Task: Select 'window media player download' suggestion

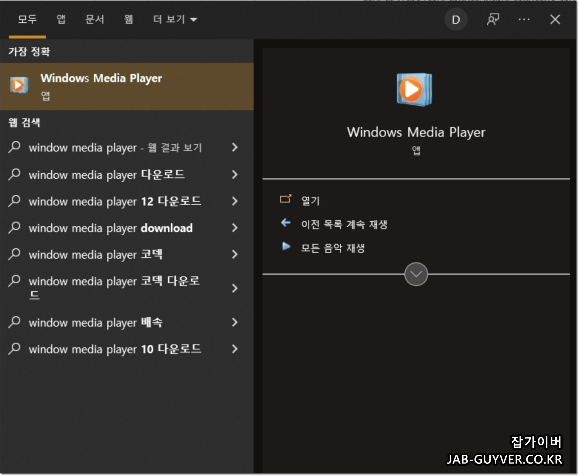Action: point(111,228)
